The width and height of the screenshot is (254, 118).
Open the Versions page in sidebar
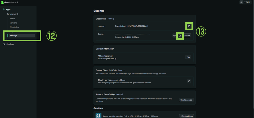14,23
